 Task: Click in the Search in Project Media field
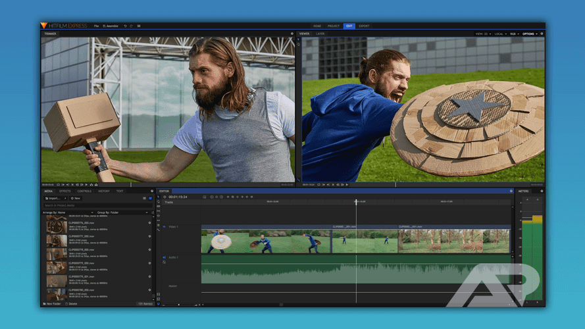[x=98, y=205]
